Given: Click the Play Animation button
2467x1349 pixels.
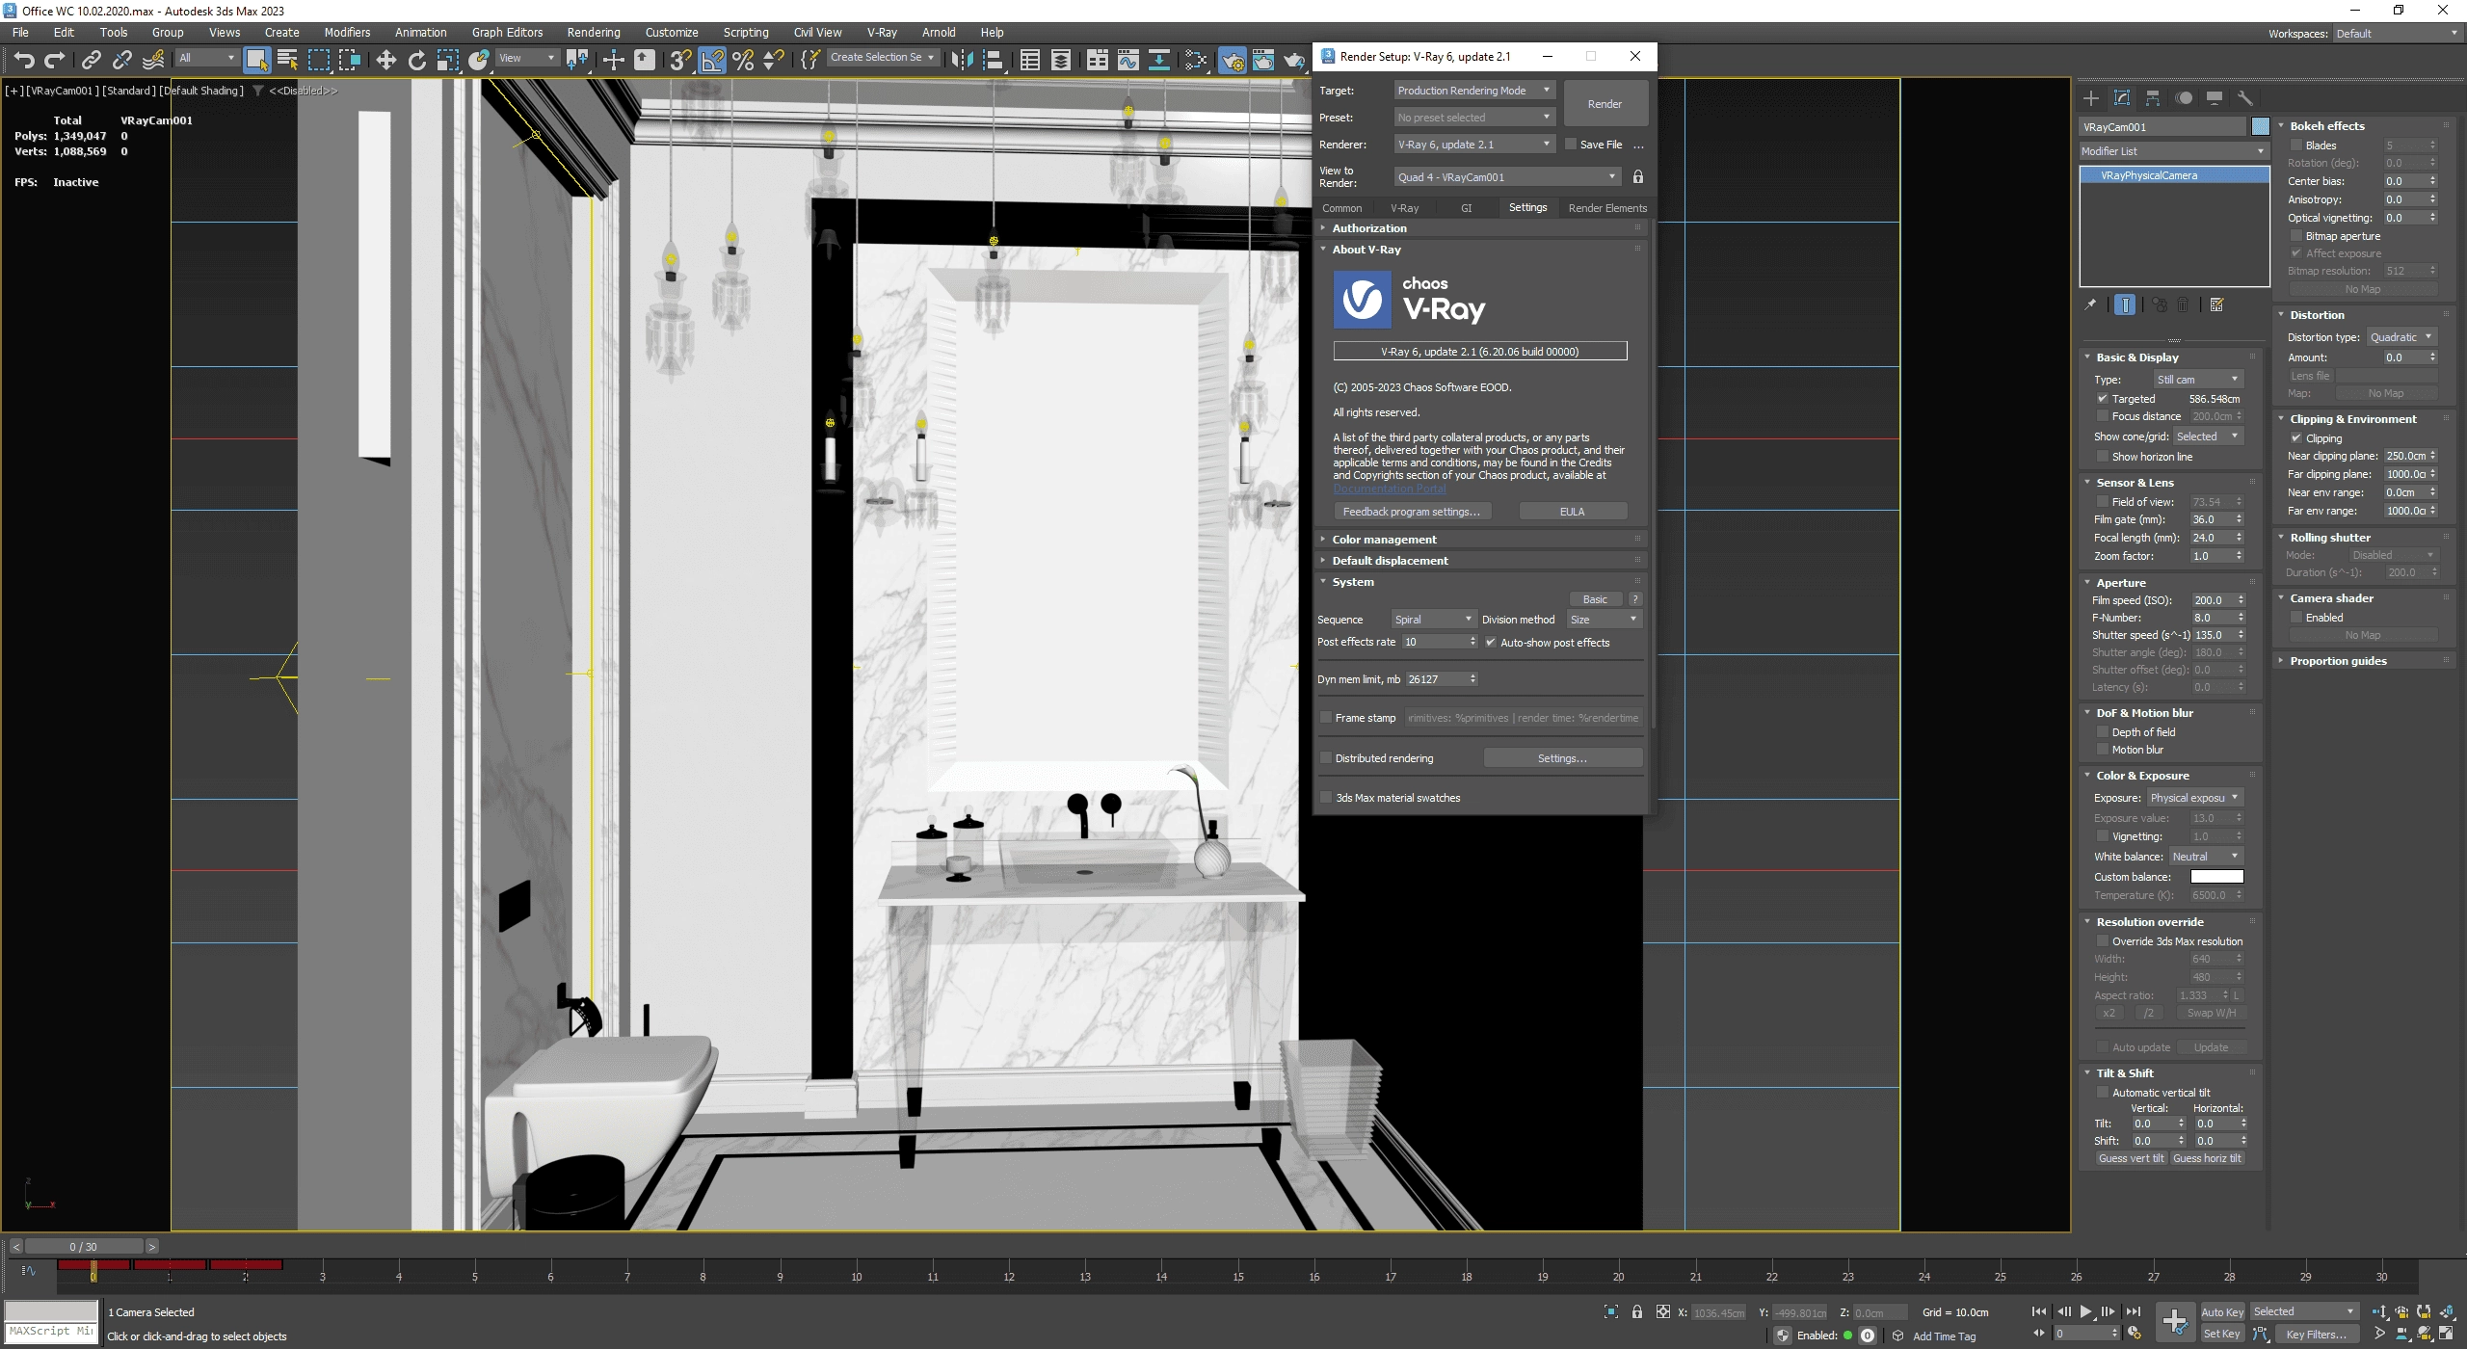Looking at the screenshot, I should click(x=2086, y=1311).
